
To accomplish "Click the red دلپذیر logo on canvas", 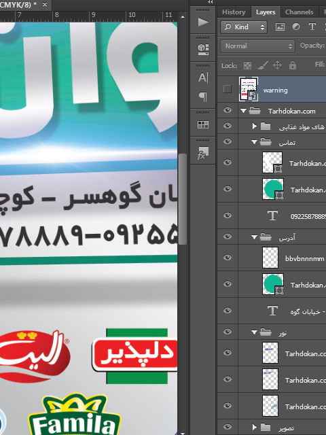I will [x=135, y=355].
